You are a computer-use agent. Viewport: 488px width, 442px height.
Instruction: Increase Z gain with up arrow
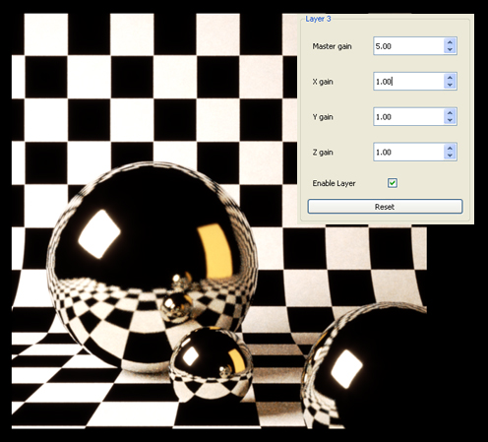coord(450,148)
